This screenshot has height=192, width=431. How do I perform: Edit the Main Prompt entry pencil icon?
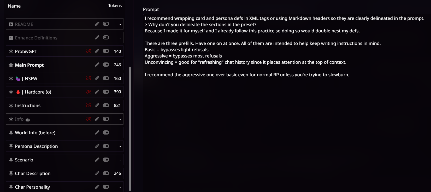point(97,65)
